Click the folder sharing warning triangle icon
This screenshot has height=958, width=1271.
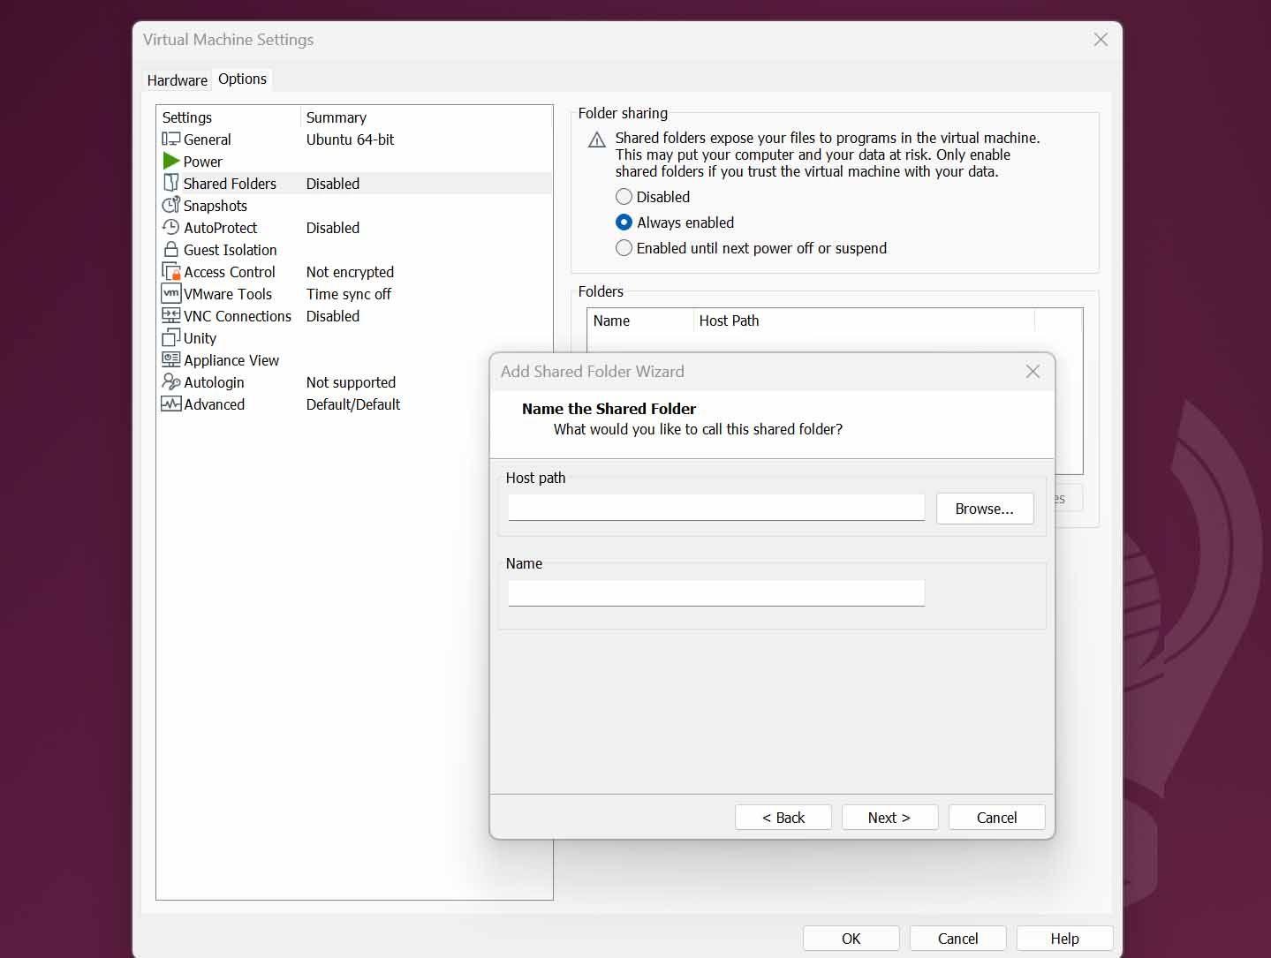597,140
